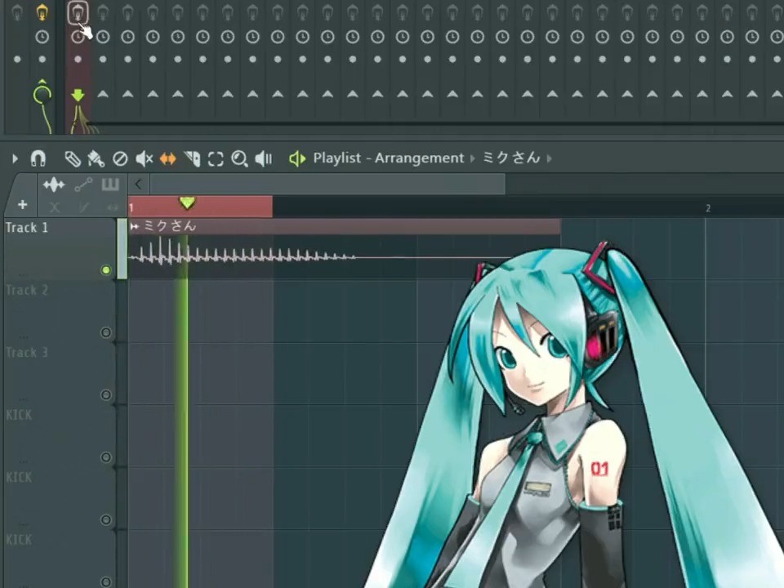Click the dot on the master mixer track
The height and width of the screenshot is (588, 784).
42,60
